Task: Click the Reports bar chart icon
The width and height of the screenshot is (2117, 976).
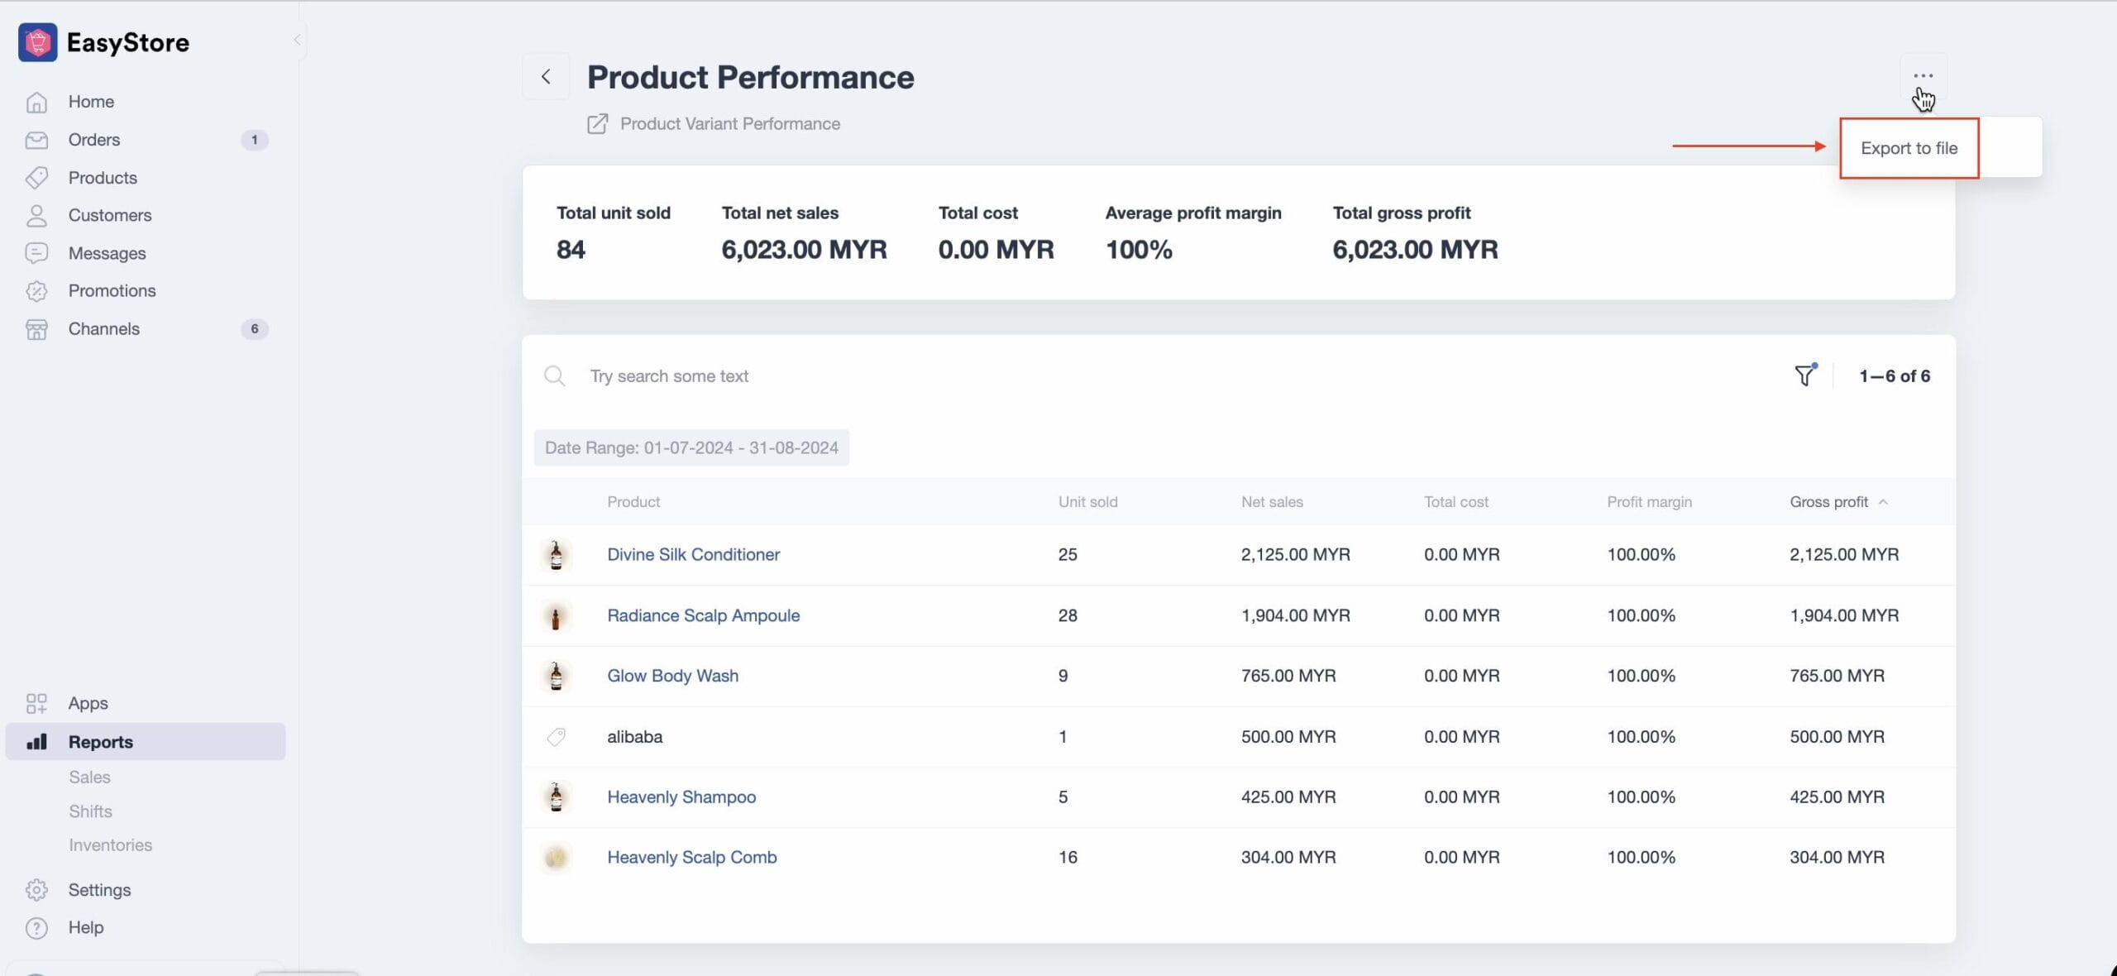Action: pyautogui.click(x=36, y=742)
